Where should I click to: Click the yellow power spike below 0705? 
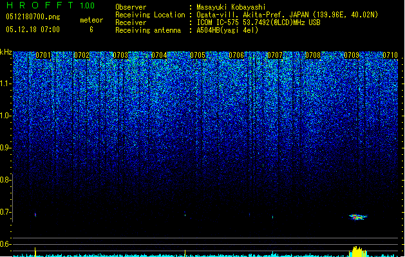click(x=185, y=253)
